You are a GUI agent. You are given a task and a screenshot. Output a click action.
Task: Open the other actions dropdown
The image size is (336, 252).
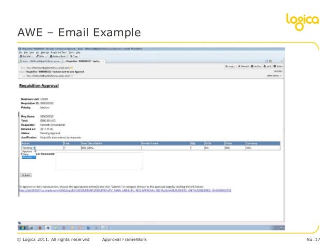coord(274,76)
